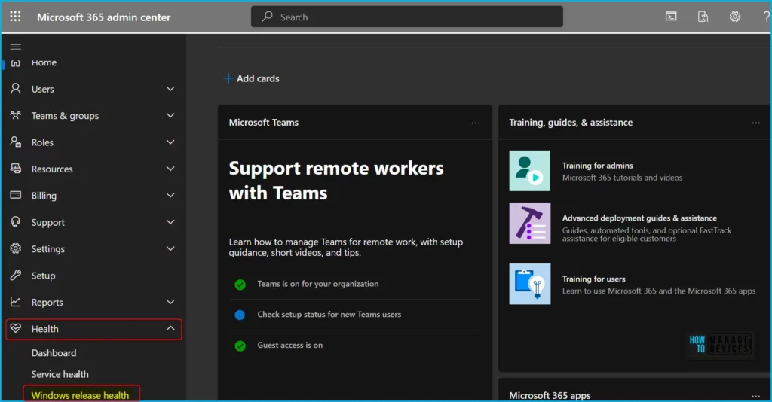772x402 pixels.
Task: Click green check beside Teams is on
Action: [x=240, y=285]
